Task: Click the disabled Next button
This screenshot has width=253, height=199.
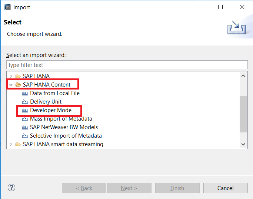Action: (129, 188)
